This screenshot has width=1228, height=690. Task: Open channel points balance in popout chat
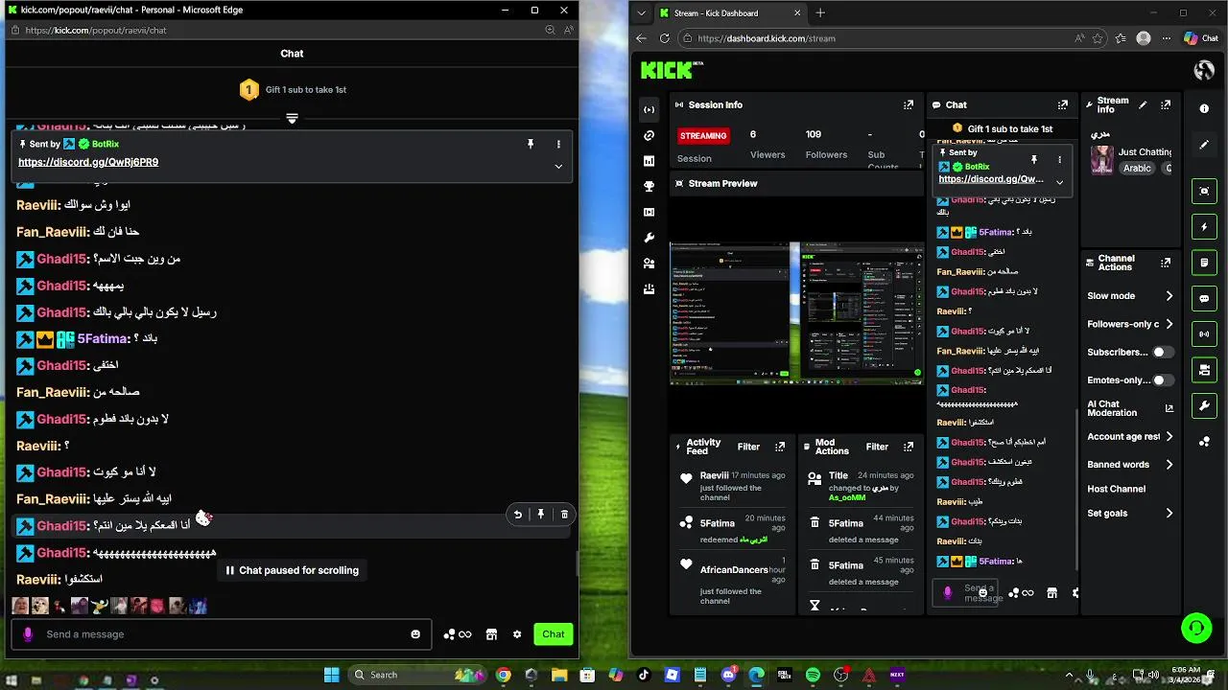coord(458,634)
